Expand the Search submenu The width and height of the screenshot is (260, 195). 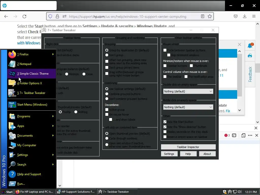point(31,165)
